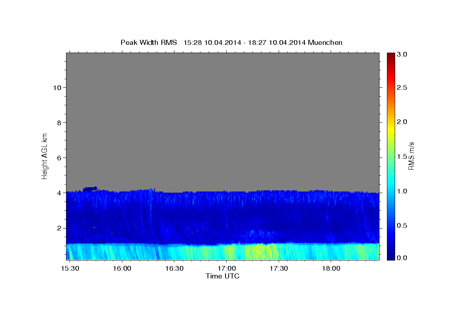Click the colorbar value 1.5
The image size is (469, 312).
tap(402, 156)
